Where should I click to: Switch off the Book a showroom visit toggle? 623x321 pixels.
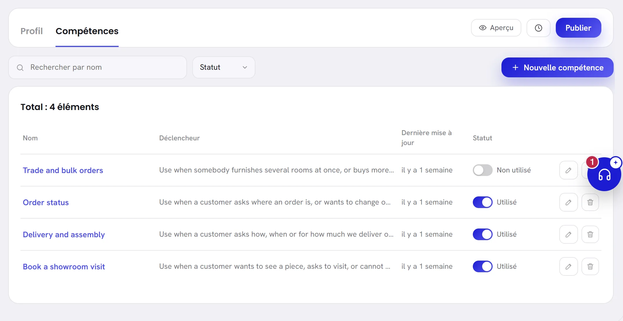[x=482, y=266]
